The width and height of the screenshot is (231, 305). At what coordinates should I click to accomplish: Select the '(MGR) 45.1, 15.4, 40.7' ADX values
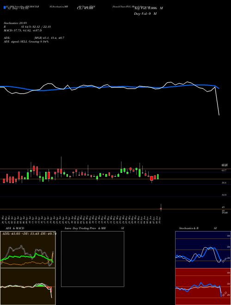pos(49,38)
